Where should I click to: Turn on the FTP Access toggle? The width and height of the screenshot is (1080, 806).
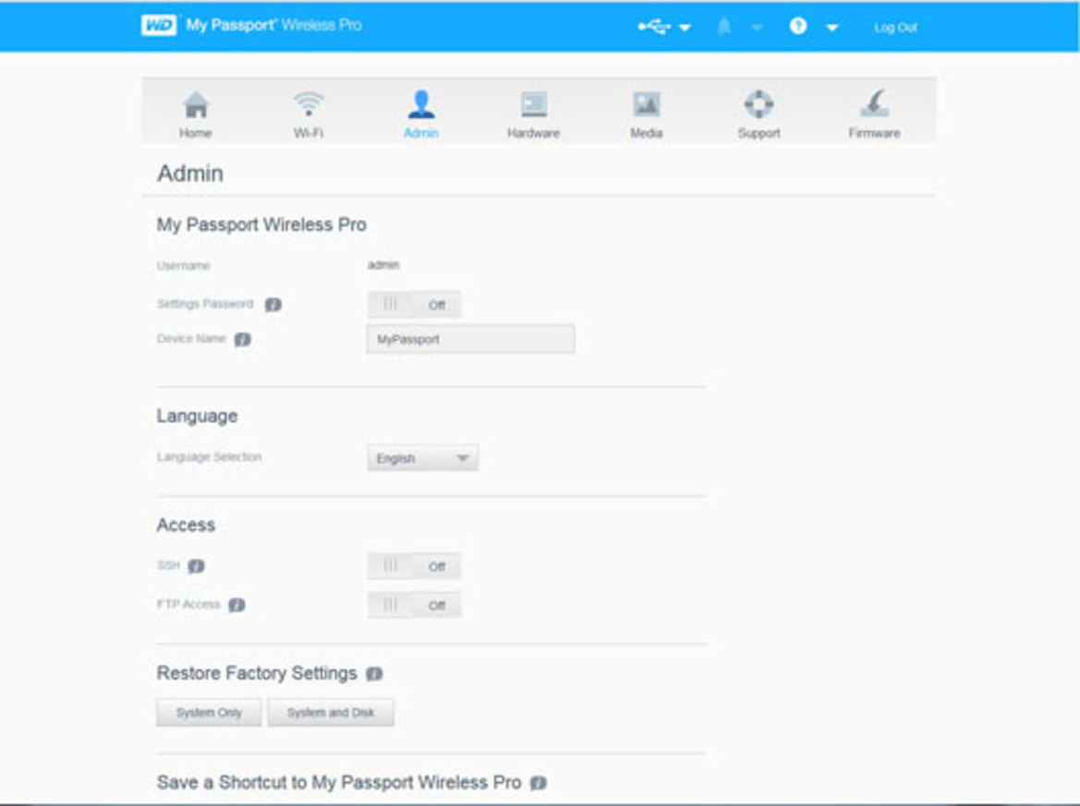pyautogui.click(x=414, y=605)
